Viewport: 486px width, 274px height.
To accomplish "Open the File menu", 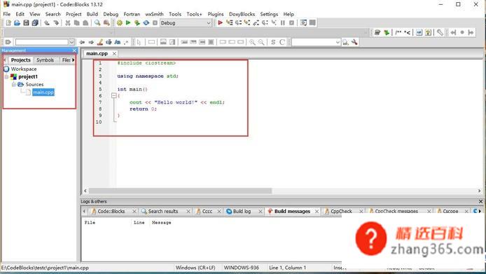I will (x=6, y=14).
